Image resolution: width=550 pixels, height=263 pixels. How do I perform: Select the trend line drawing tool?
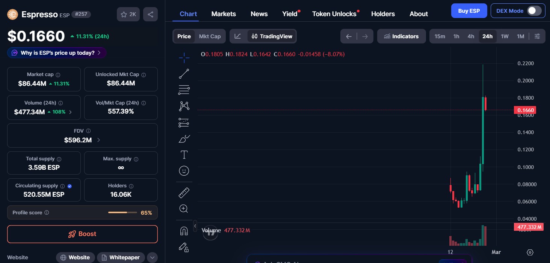pos(184,73)
